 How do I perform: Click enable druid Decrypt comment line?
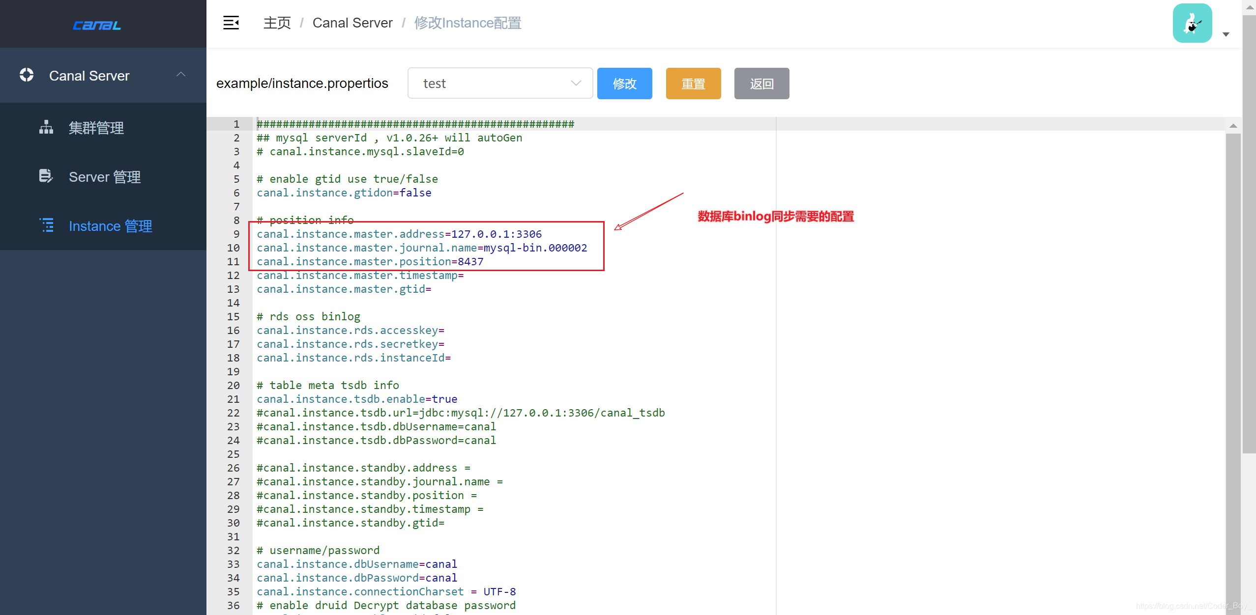pyautogui.click(x=386, y=605)
